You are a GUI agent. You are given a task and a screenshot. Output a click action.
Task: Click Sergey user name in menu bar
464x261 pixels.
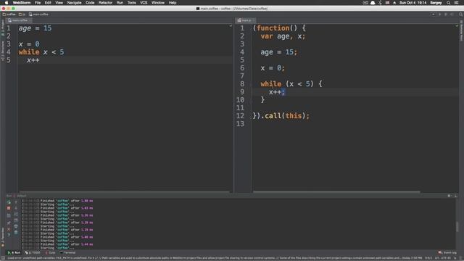point(436,3)
